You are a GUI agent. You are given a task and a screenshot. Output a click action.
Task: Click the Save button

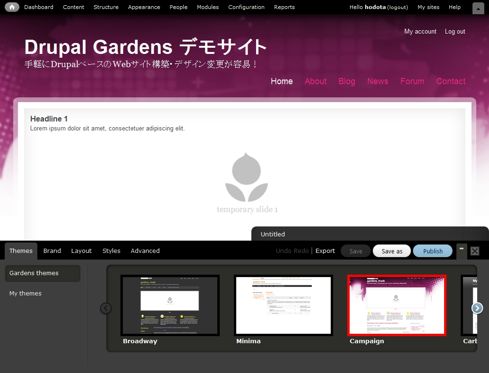pyautogui.click(x=356, y=251)
